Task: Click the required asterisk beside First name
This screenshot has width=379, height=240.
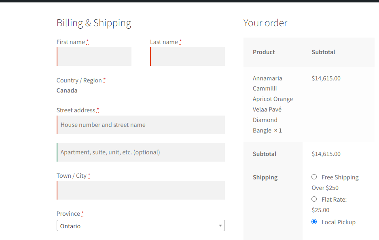Action: 87,42
